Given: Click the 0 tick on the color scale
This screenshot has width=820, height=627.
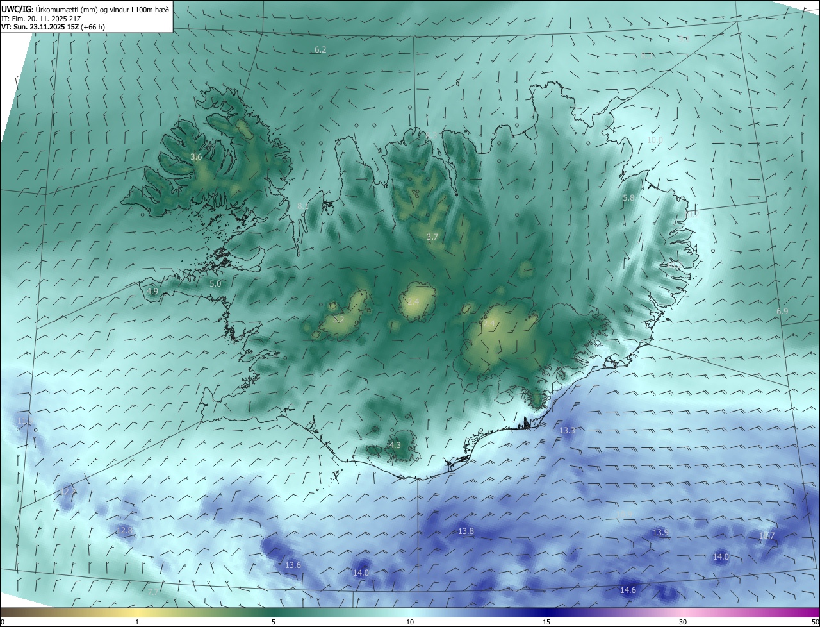Looking at the screenshot, I should [3, 622].
